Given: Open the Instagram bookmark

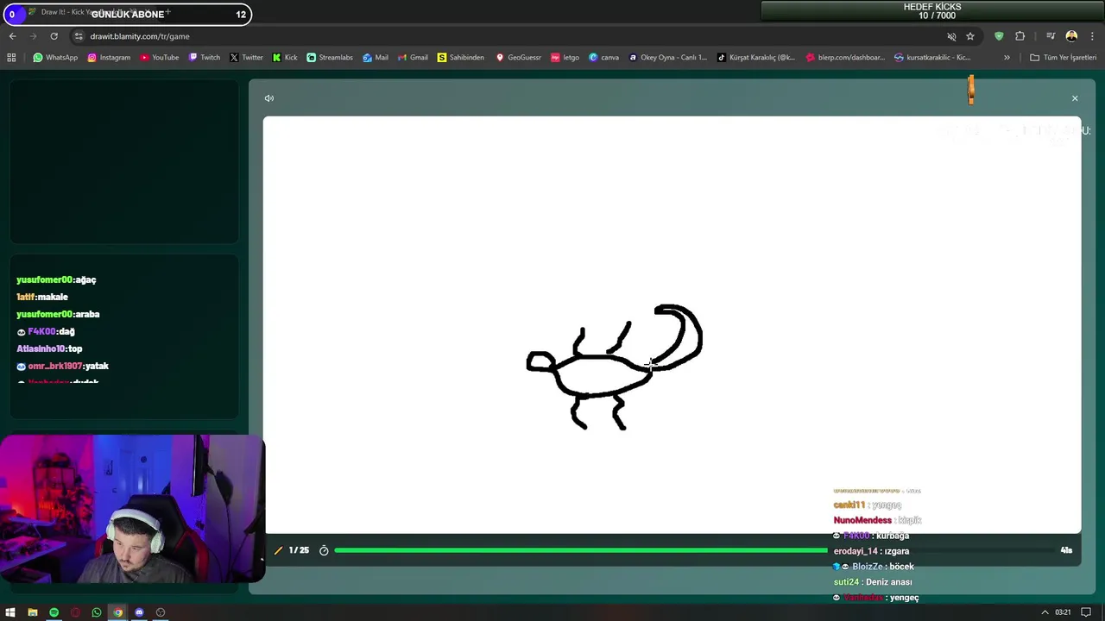Looking at the screenshot, I should pos(109,58).
